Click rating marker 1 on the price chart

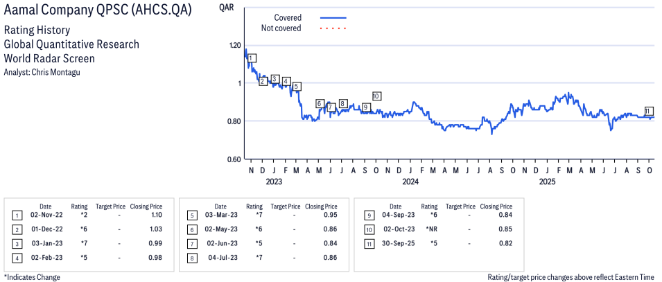[252, 58]
